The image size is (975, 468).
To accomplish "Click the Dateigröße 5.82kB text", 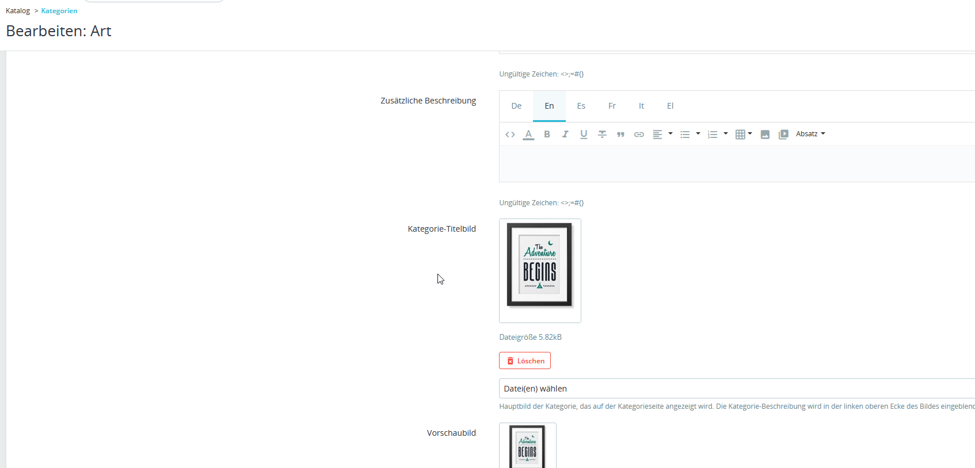I will (x=531, y=337).
